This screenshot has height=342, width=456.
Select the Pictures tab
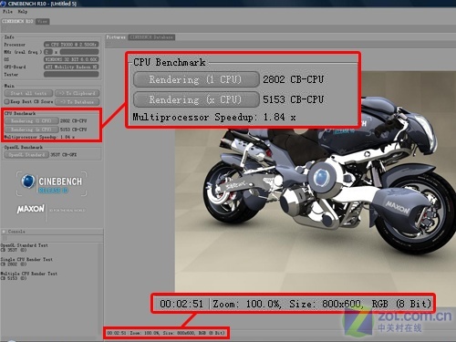point(116,37)
